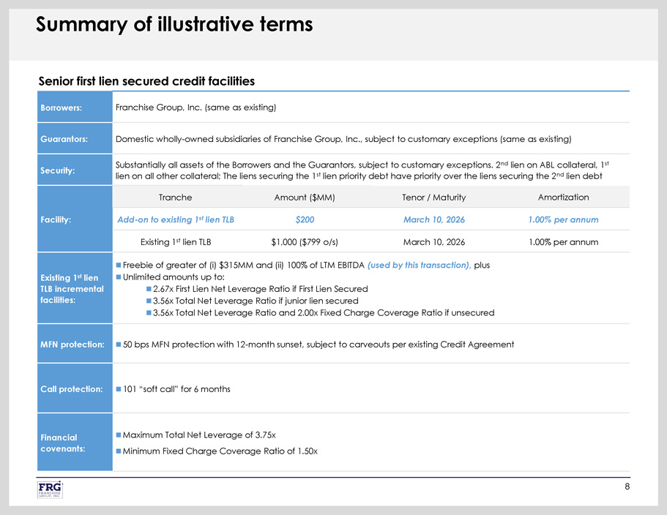The width and height of the screenshot is (667, 515).
Task: Click the 'Amount ($MM)' column header
Action: click(x=304, y=198)
